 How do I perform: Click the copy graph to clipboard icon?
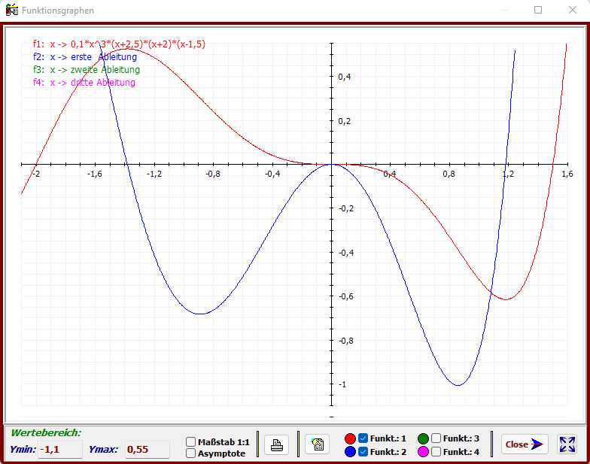click(x=317, y=445)
